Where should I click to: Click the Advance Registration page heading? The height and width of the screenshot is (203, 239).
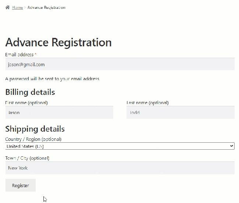[58, 42]
